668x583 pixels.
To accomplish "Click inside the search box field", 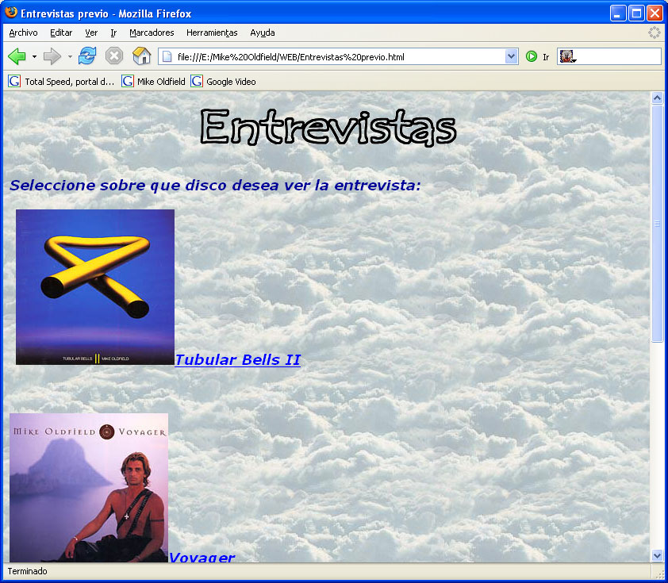I will click(x=619, y=56).
